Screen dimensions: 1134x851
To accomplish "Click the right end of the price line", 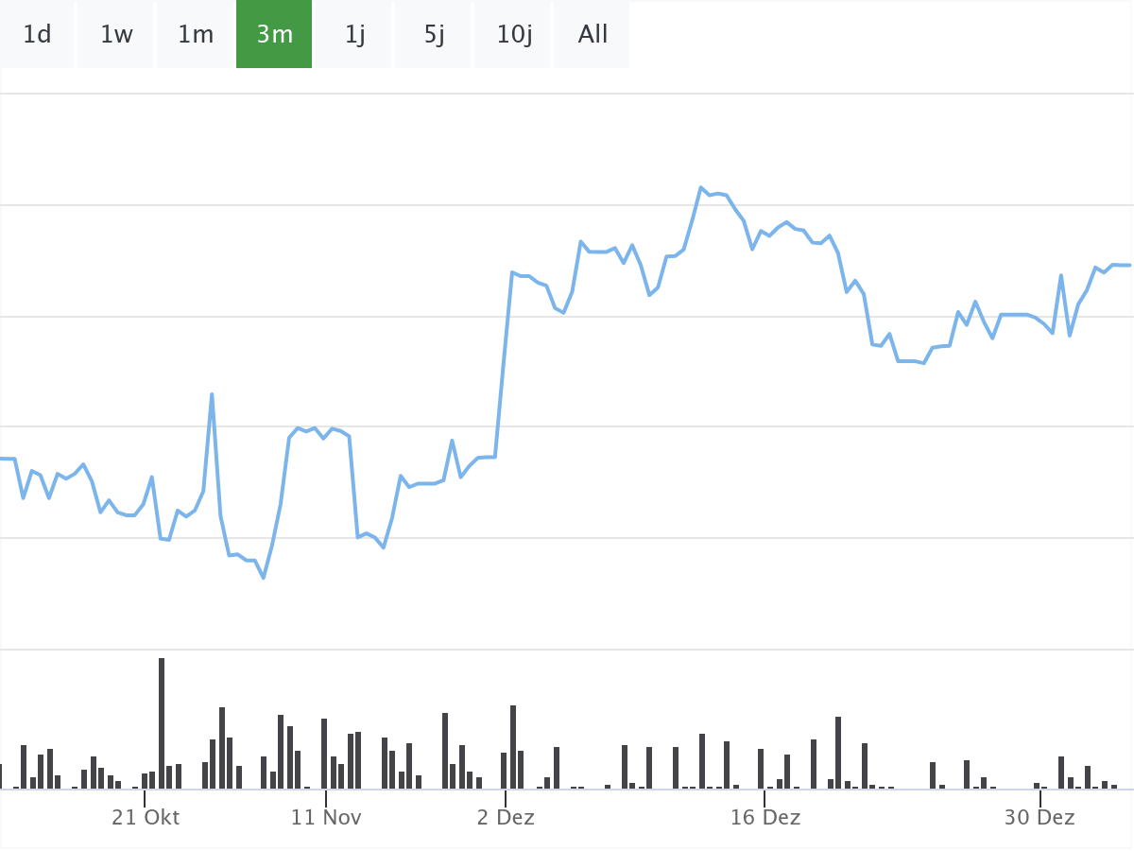I will [1129, 265].
